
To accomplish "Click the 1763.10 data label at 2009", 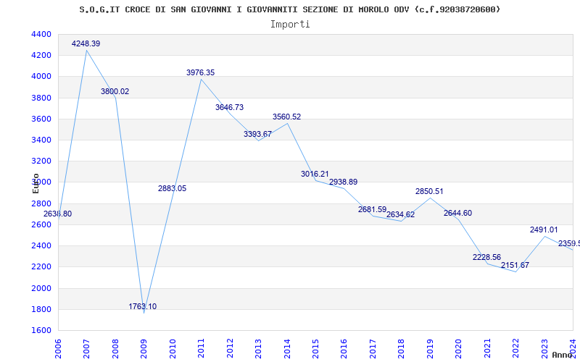I will [x=143, y=306].
